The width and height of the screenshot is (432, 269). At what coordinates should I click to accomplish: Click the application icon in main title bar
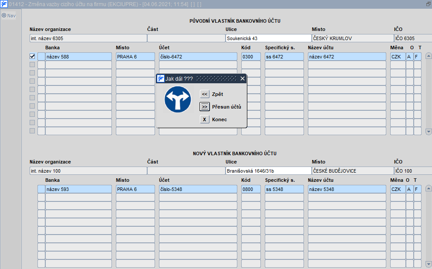[4, 4]
